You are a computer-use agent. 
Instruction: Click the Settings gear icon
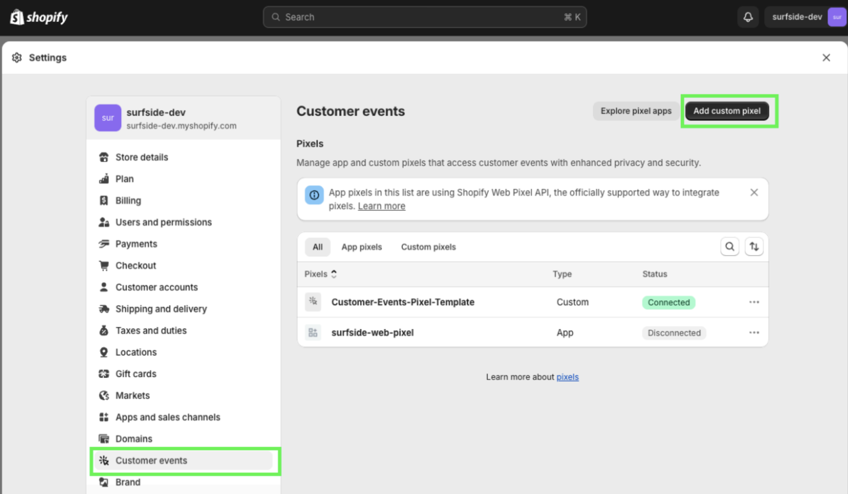[17, 58]
